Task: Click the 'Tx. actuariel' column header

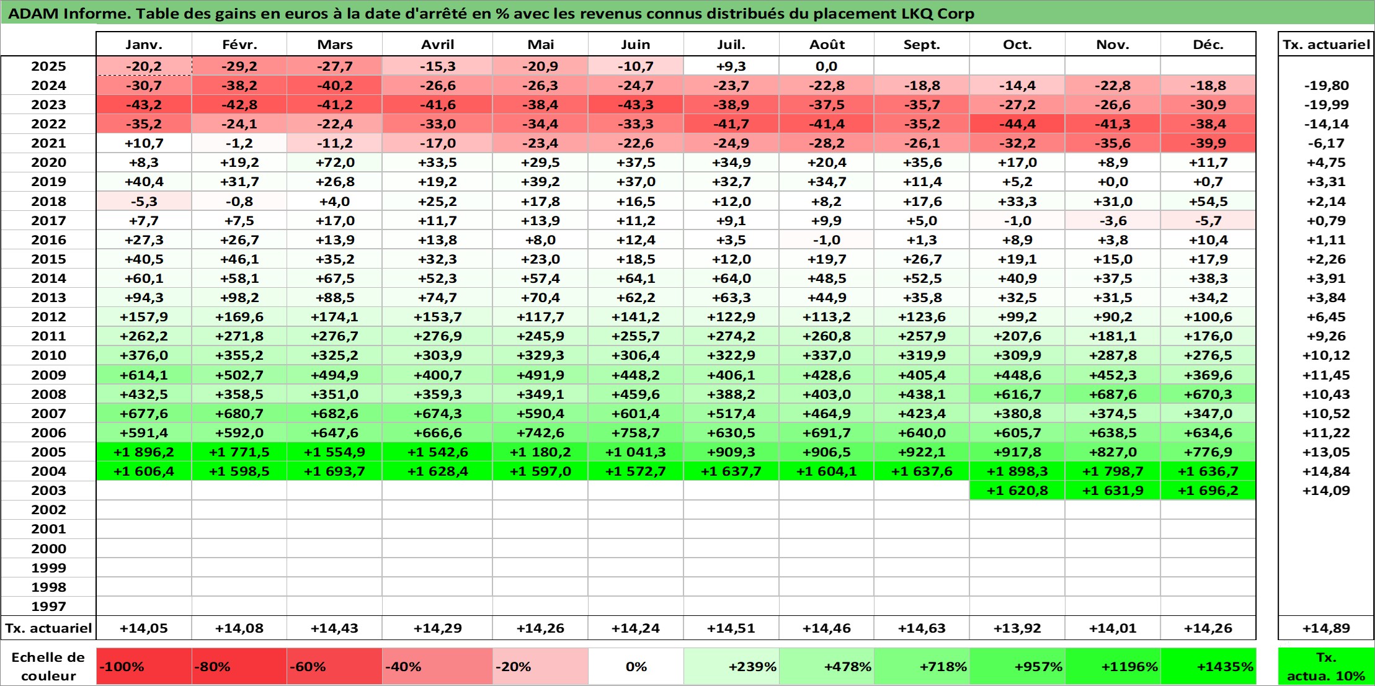Action: pyautogui.click(x=1326, y=44)
